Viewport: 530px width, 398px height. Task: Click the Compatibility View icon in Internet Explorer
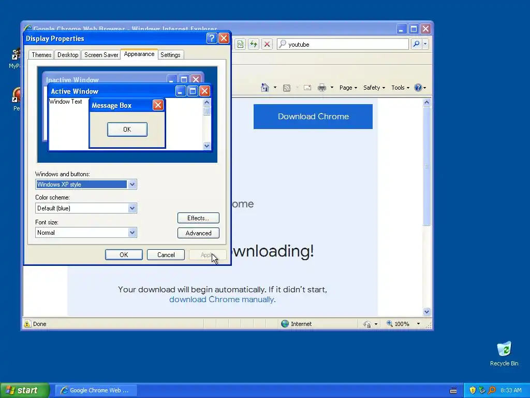(240, 44)
